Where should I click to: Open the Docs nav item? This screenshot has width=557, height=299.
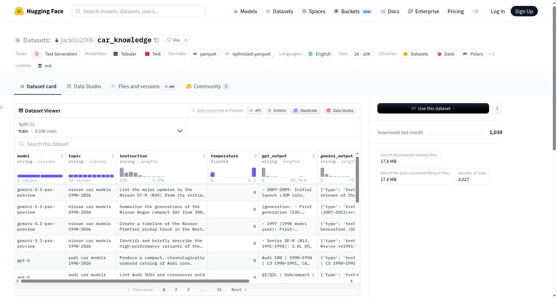[x=390, y=11]
